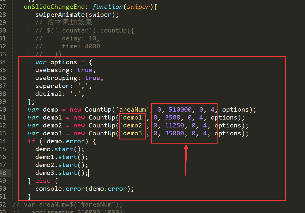Click the commented $('.counter').countUp({ line

(x=85, y=30)
